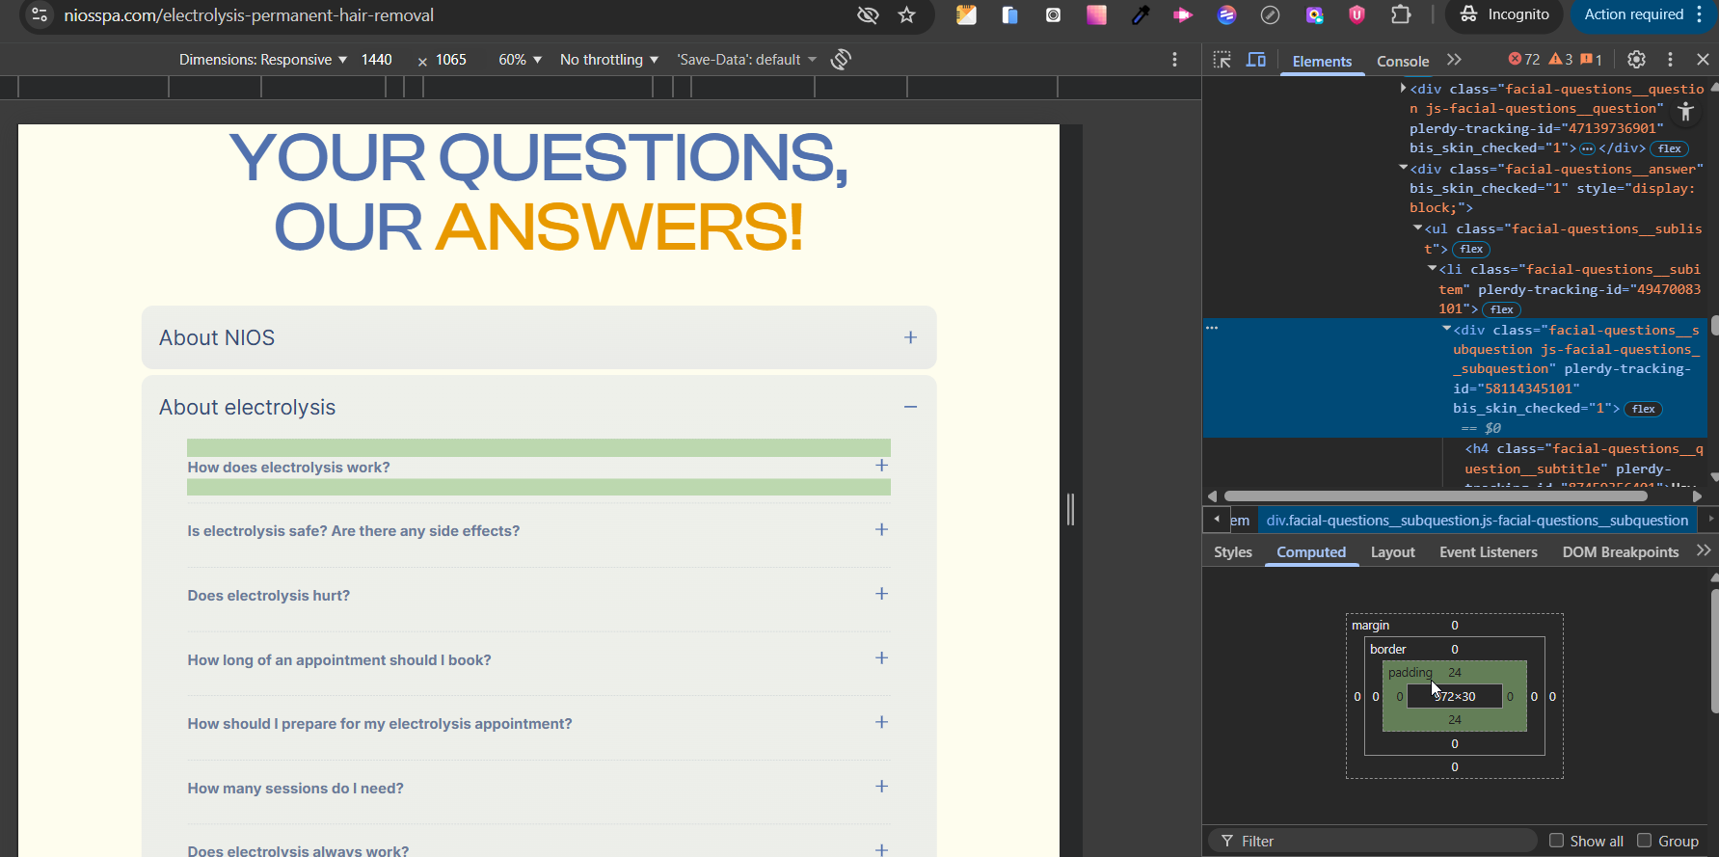Enable the Group checkbox

(1645, 841)
